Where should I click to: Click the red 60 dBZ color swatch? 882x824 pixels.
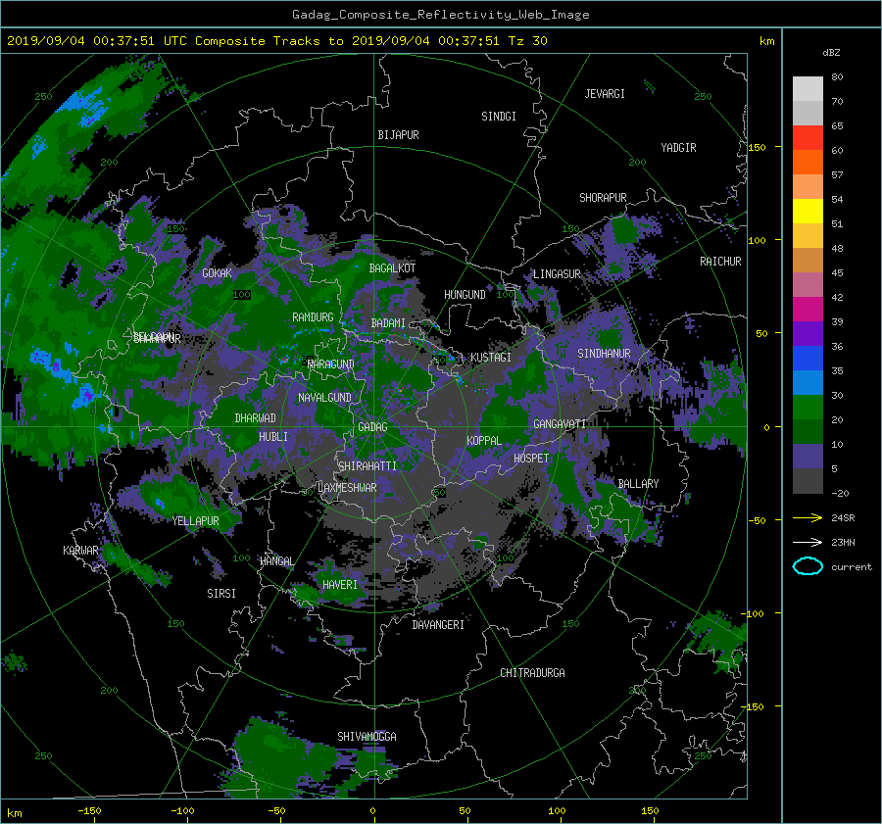pyautogui.click(x=808, y=137)
